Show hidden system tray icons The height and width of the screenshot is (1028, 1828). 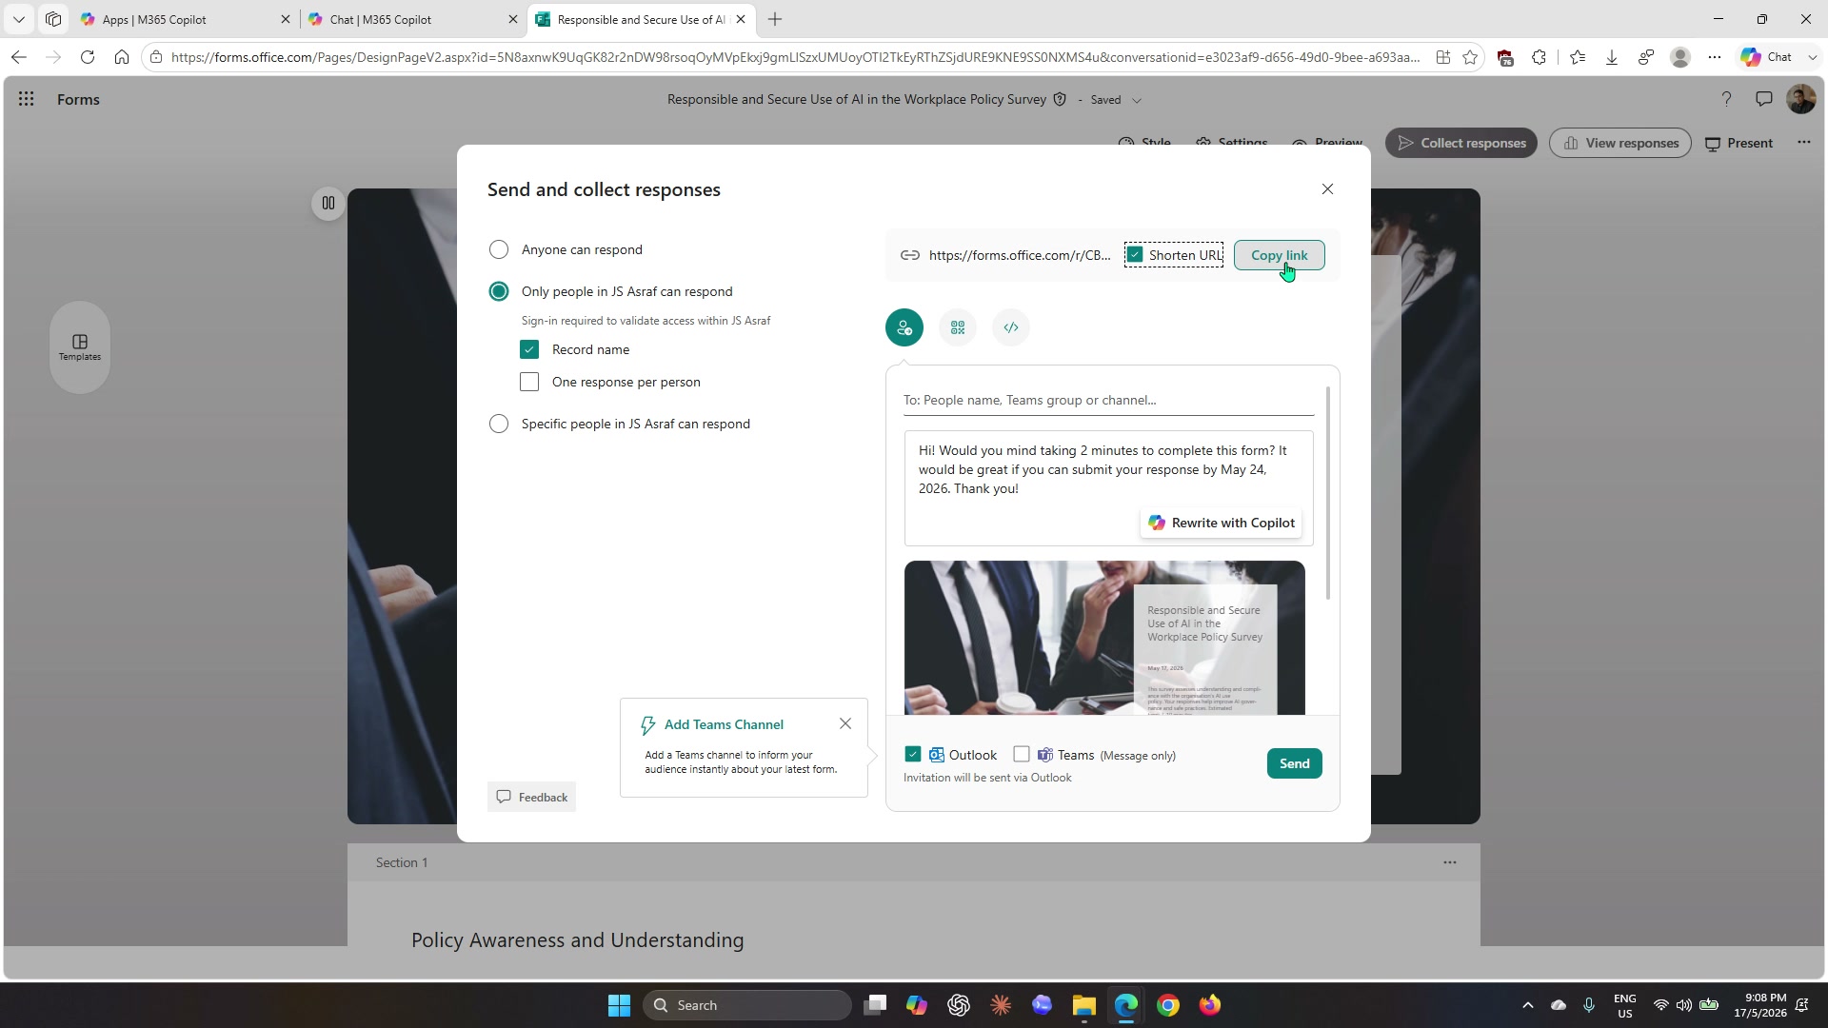click(1527, 1005)
